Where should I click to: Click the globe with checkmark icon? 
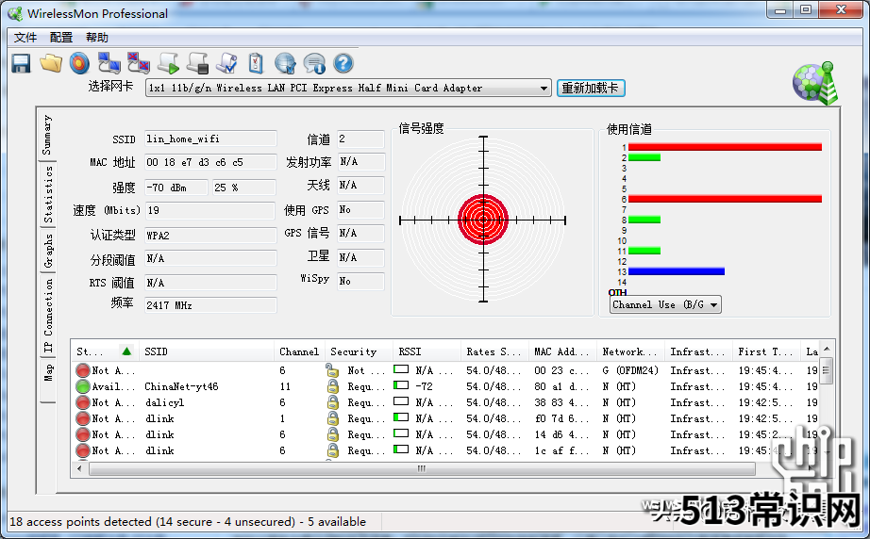pos(285,63)
